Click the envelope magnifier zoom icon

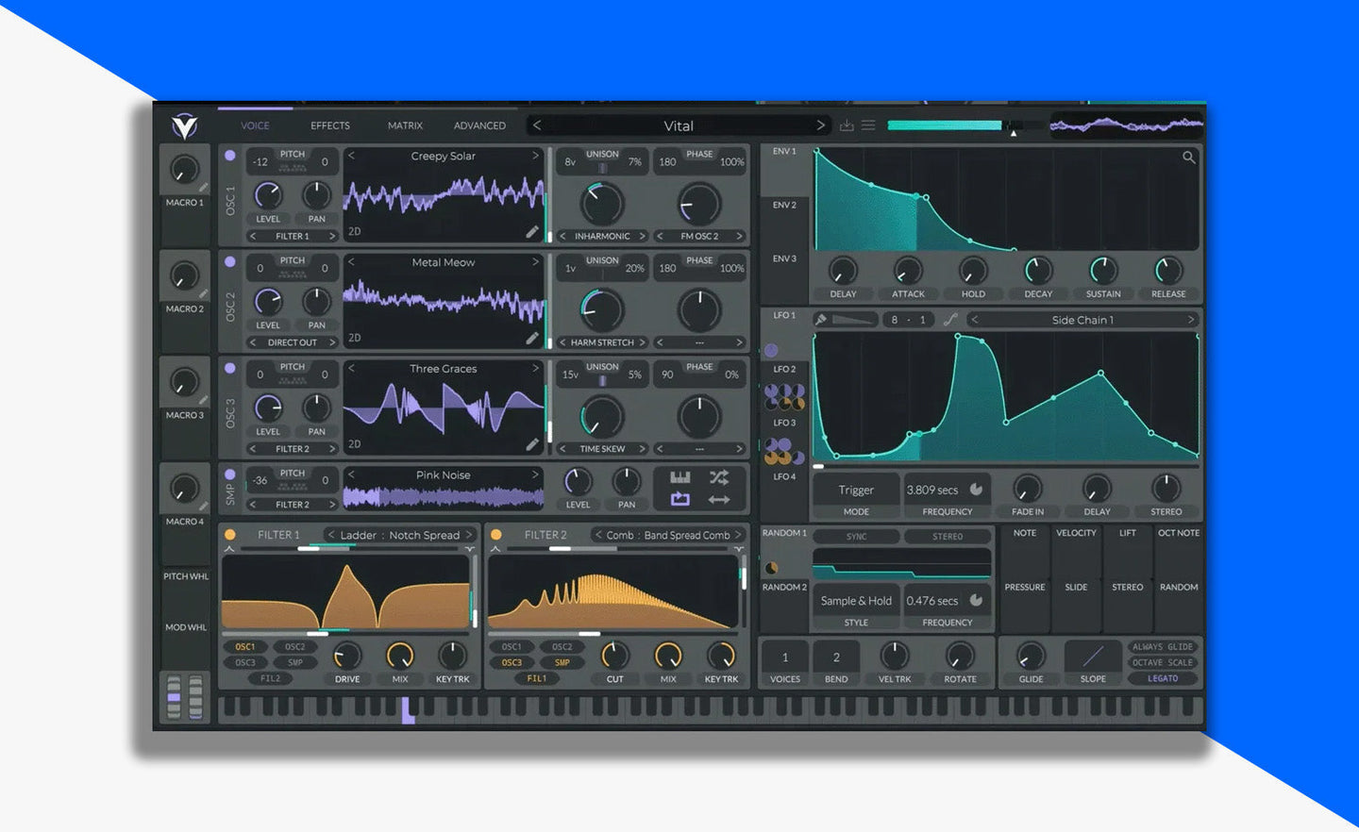[x=1189, y=158]
